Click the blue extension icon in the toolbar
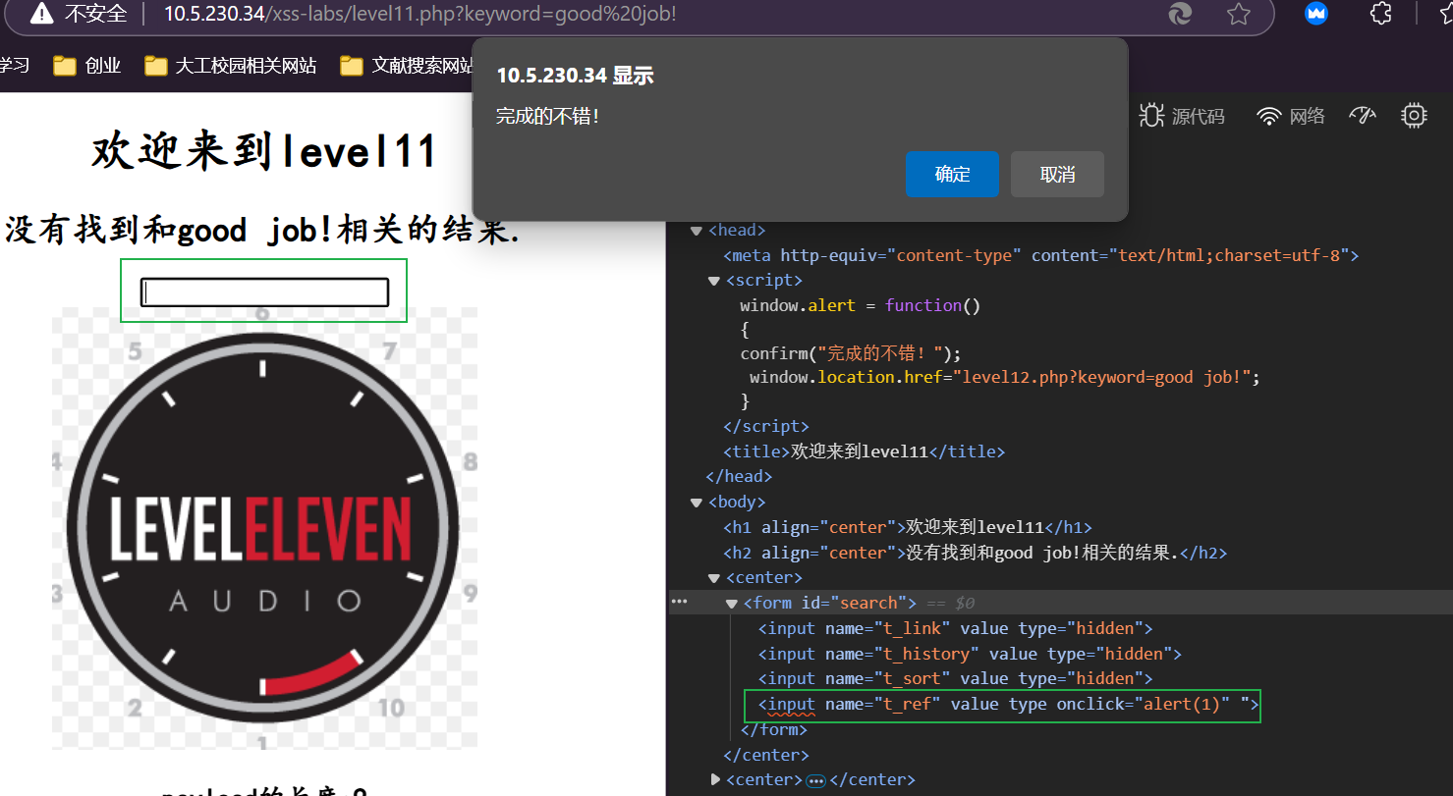The image size is (1453, 796). 1316,14
